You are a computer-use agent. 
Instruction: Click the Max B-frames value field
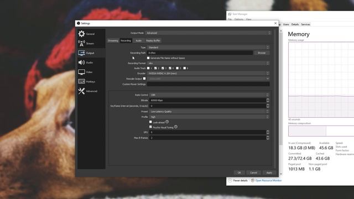point(208,138)
